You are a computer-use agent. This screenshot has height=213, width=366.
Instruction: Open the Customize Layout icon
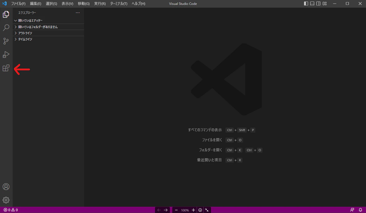coord(325,4)
